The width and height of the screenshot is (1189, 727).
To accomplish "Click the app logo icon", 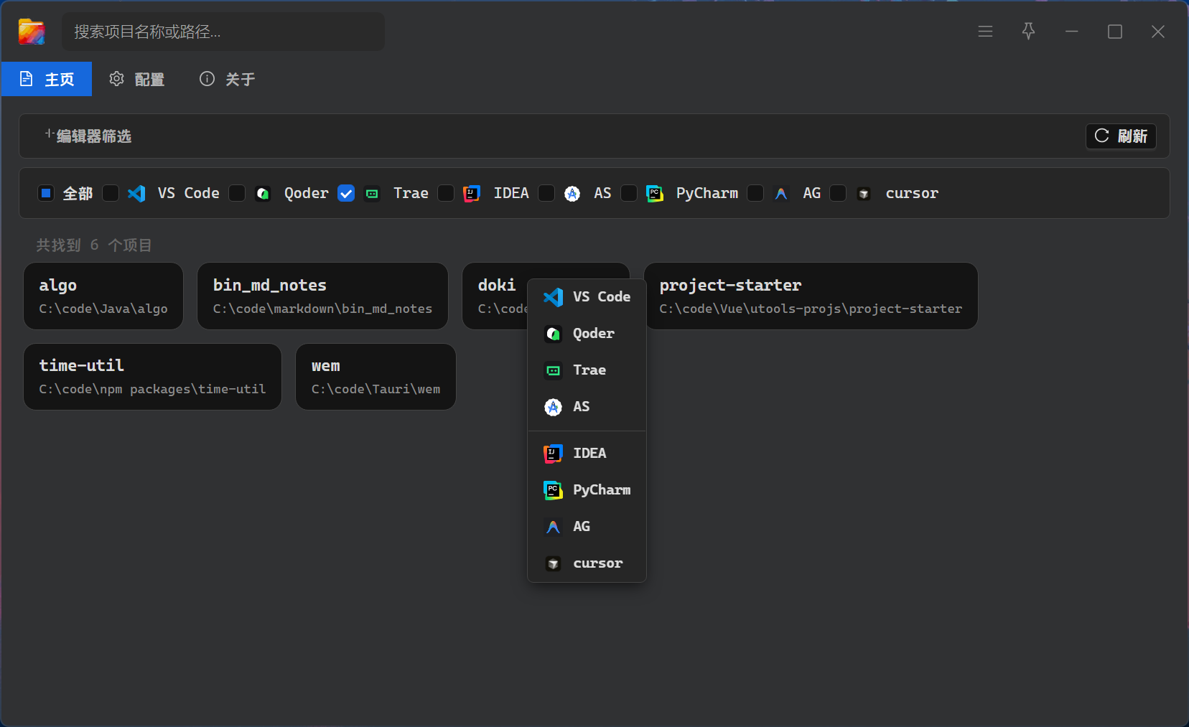I will click(32, 32).
